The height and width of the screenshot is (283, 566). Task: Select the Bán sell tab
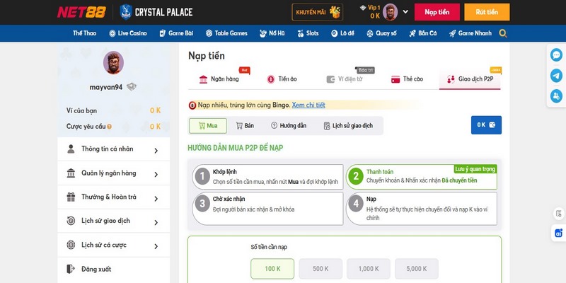(x=245, y=126)
